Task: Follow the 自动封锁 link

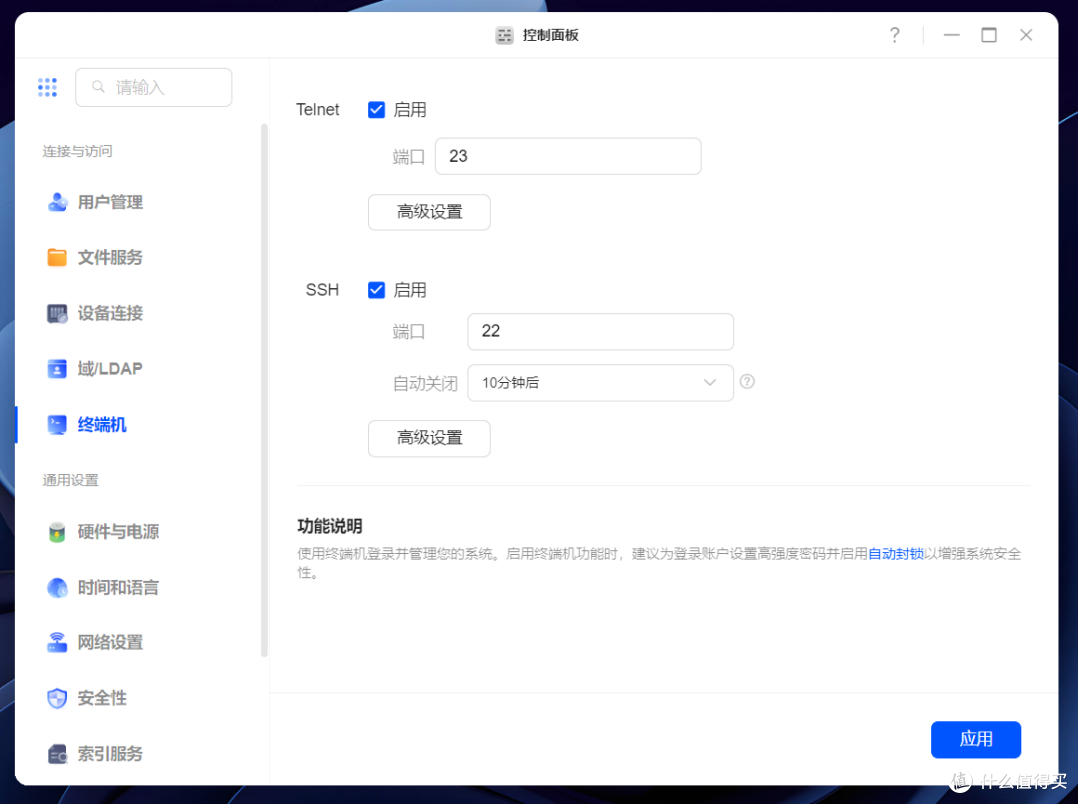Action: (x=895, y=554)
